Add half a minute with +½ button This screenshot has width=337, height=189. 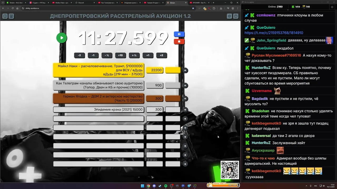[x=134, y=55]
